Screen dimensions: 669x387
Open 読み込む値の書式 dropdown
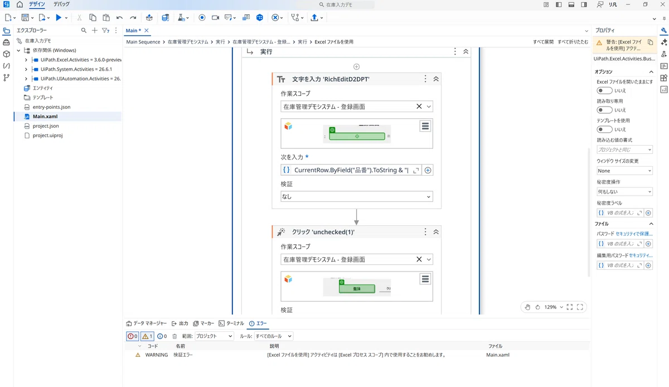(624, 149)
